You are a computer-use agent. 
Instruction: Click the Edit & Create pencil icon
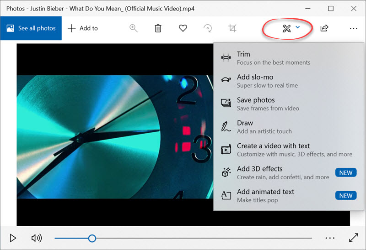(287, 28)
